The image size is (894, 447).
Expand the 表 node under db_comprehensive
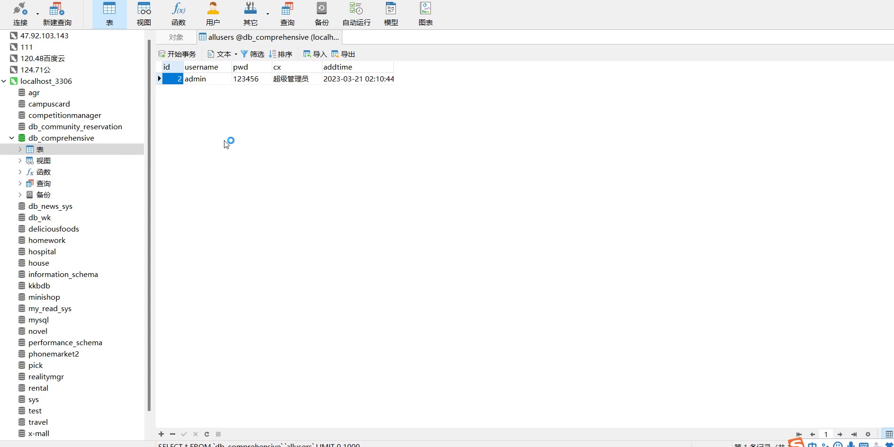20,149
